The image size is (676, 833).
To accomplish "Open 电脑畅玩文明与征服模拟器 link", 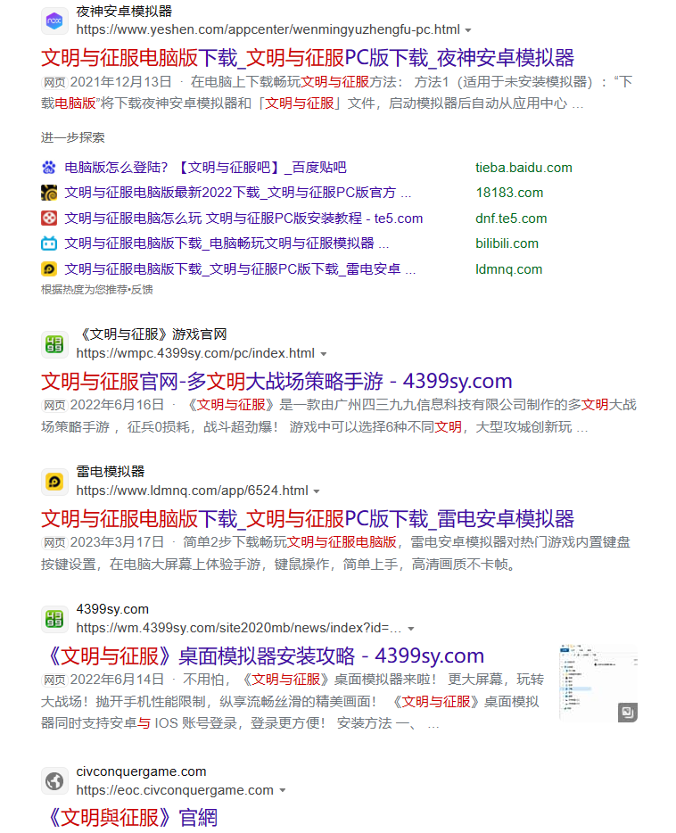I will click(227, 243).
